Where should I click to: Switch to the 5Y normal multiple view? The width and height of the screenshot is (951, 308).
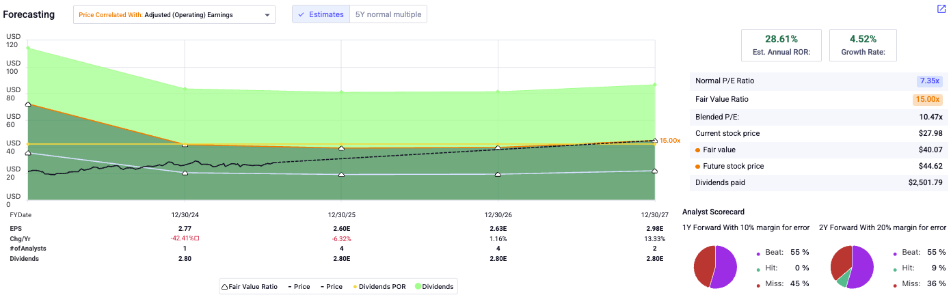coord(388,14)
